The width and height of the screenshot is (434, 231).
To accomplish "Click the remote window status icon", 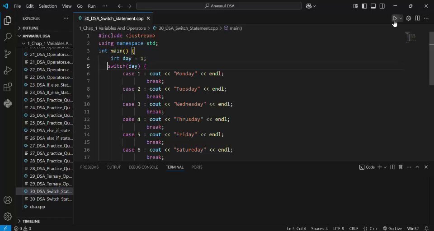I will (5, 228).
